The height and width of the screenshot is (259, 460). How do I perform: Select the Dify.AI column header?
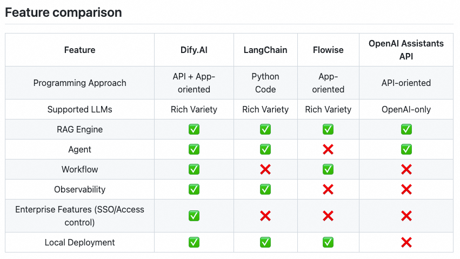194,50
